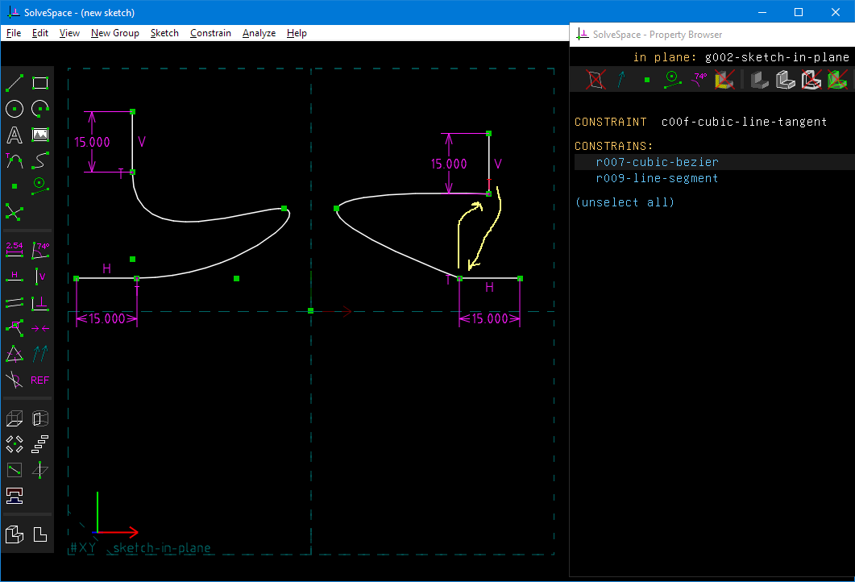Screen dimensions: 855x582
Task: Apply the same orientation constraint tool
Action: pyautogui.click(x=39, y=354)
